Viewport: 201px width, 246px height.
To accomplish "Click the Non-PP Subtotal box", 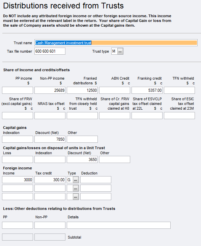I will click(50, 237).
